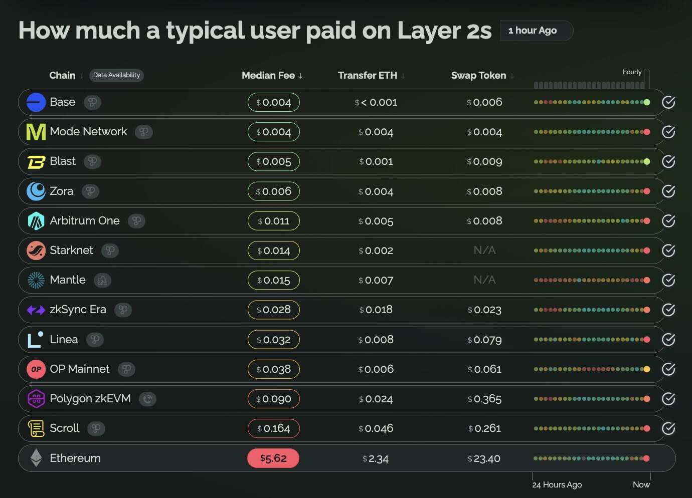The height and width of the screenshot is (498, 692).
Task: Click Starknet data availability badge icon
Action: tap(110, 251)
